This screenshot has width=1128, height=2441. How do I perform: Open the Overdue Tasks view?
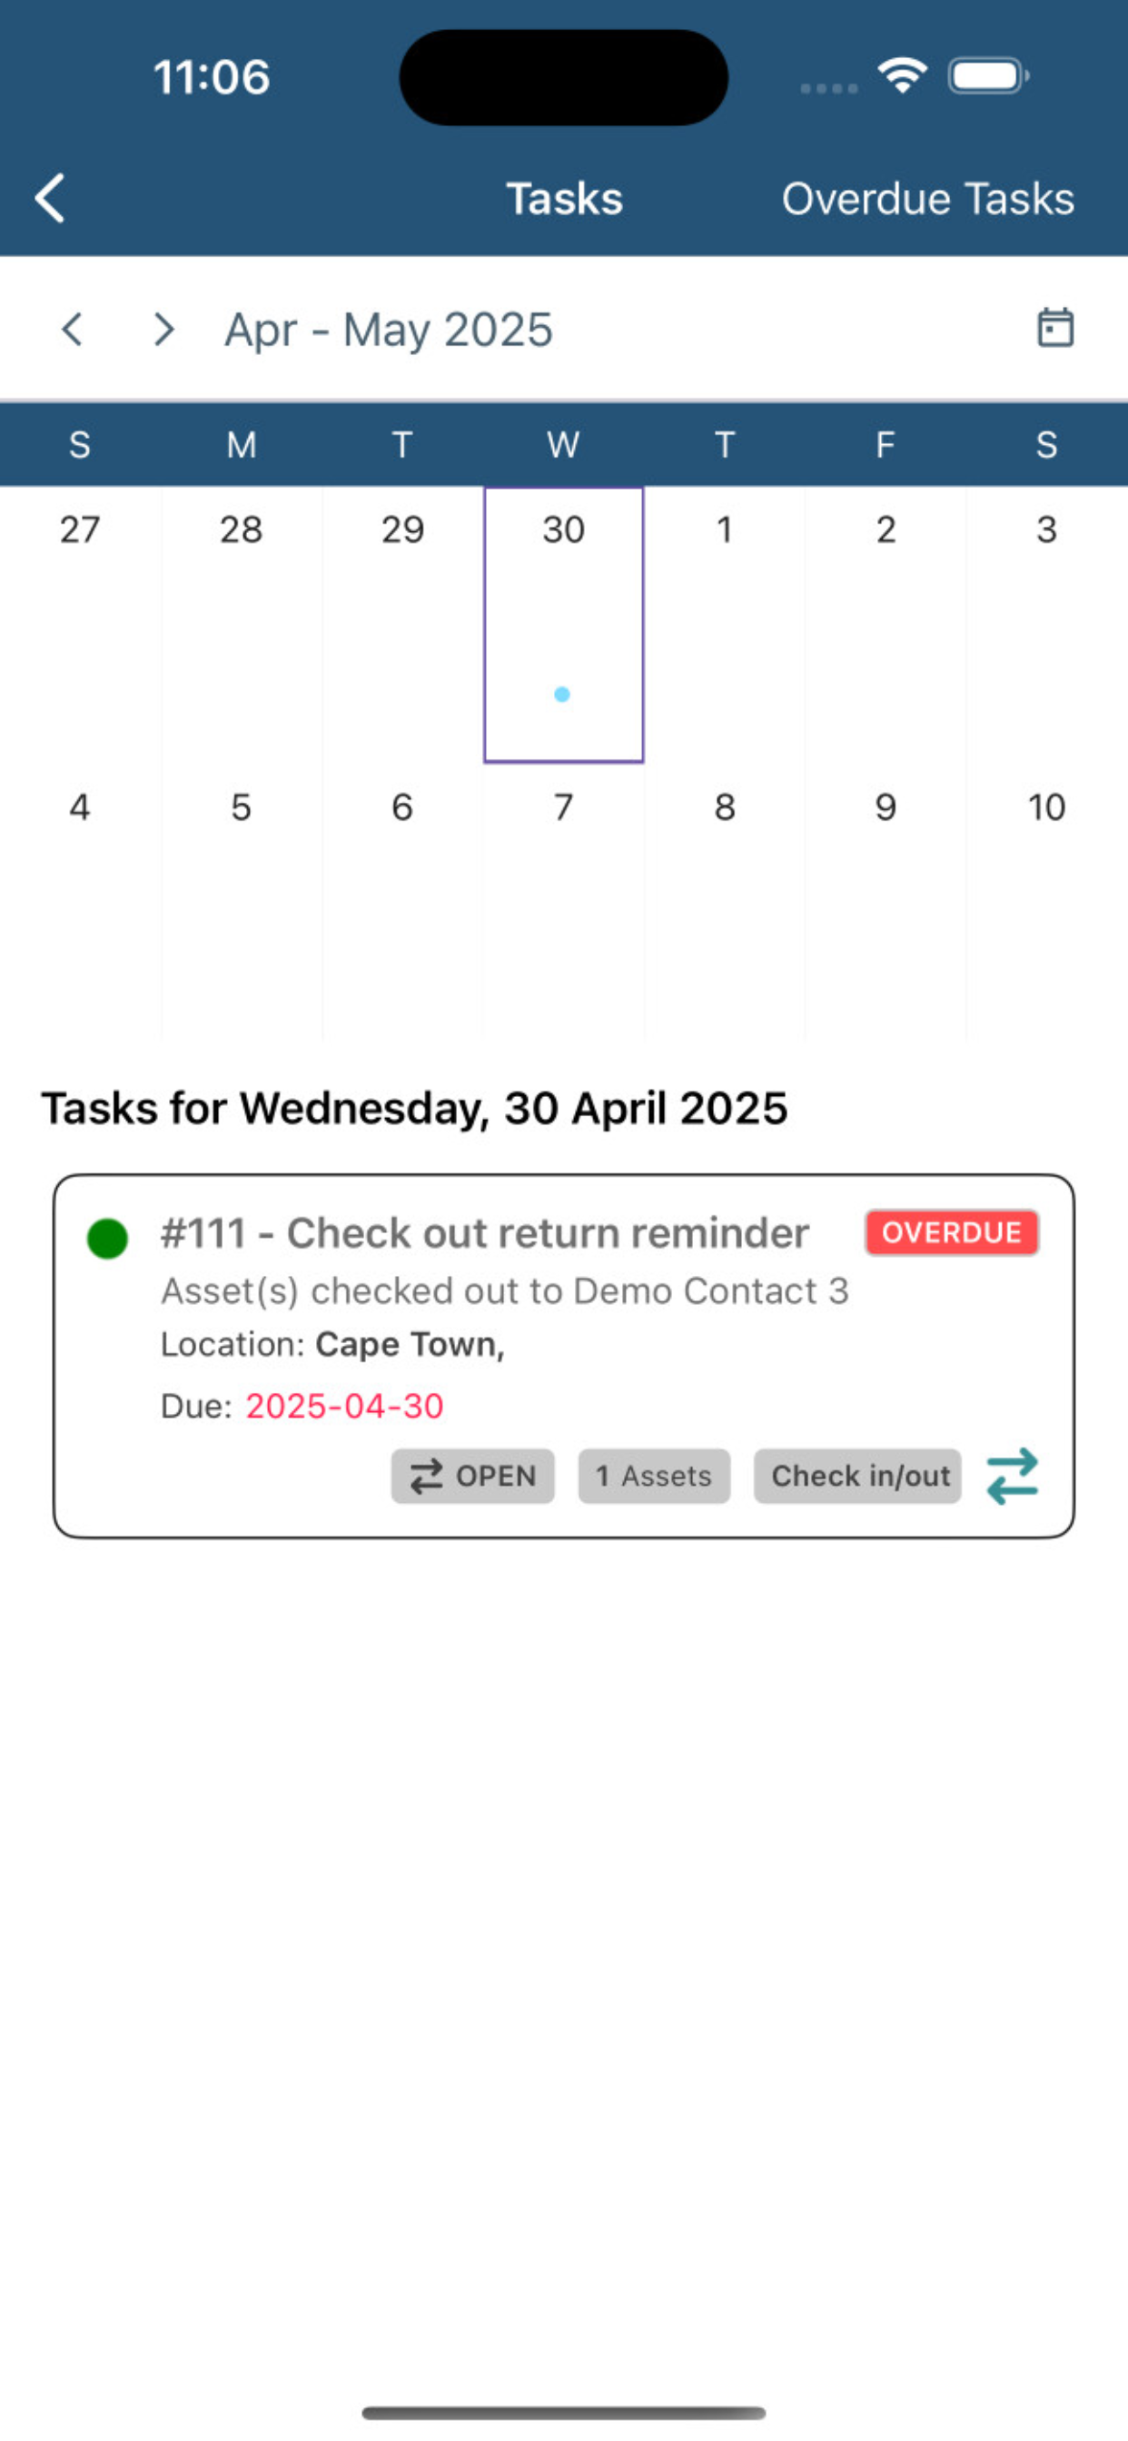tap(928, 199)
